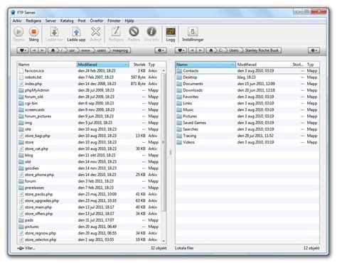Click the usr path breadcrumb
The image size is (337, 265).
(72, 50)
